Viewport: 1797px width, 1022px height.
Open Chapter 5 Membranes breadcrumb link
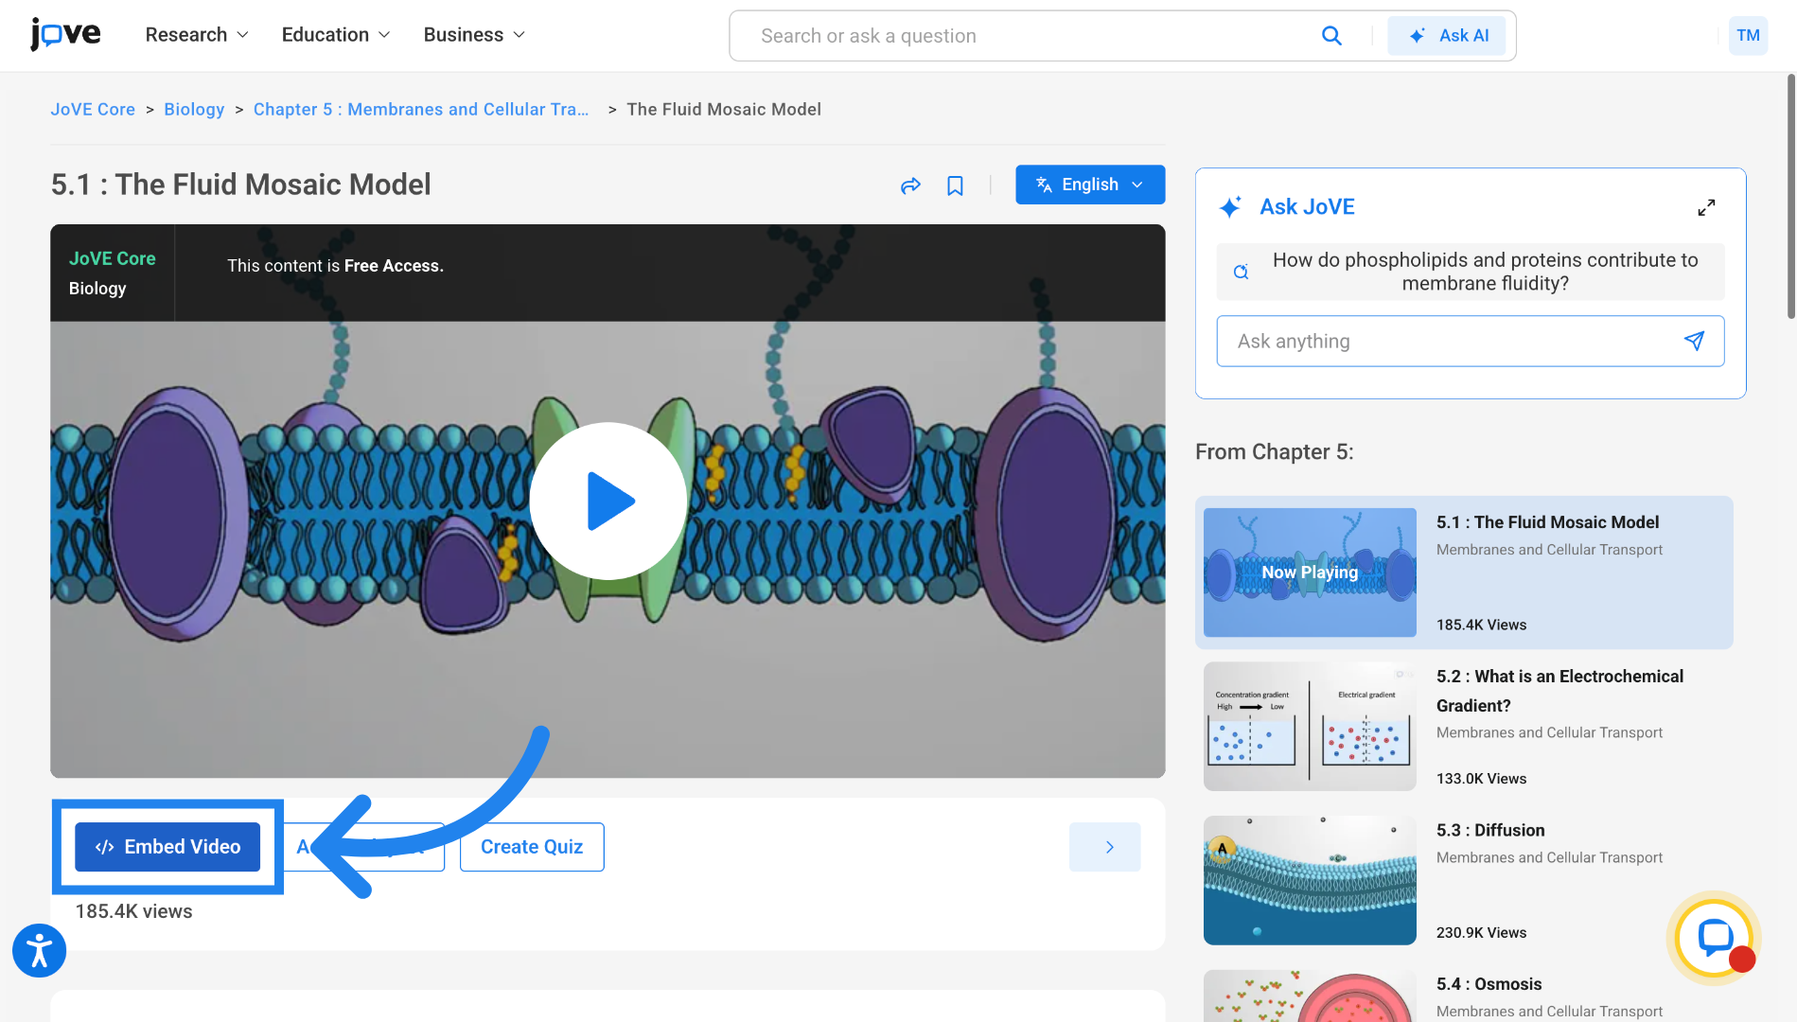click(x=421, y=110)
